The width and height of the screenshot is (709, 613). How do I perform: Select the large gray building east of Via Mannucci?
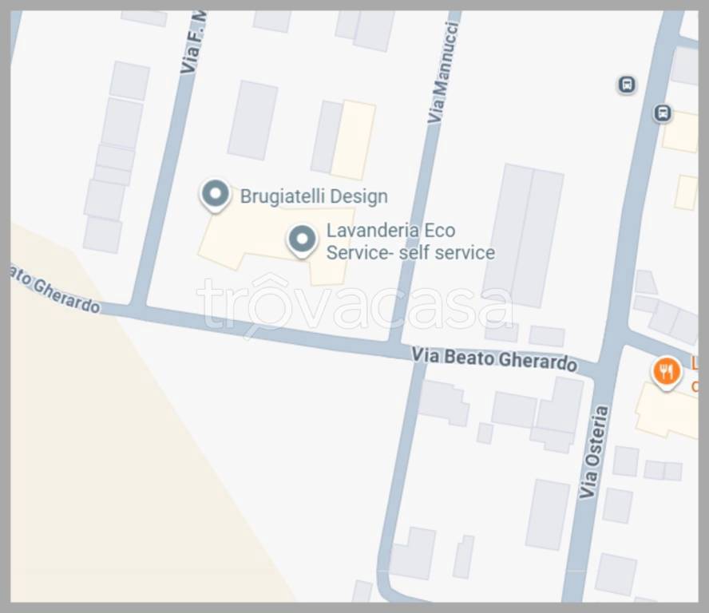[x=524, y=235]
